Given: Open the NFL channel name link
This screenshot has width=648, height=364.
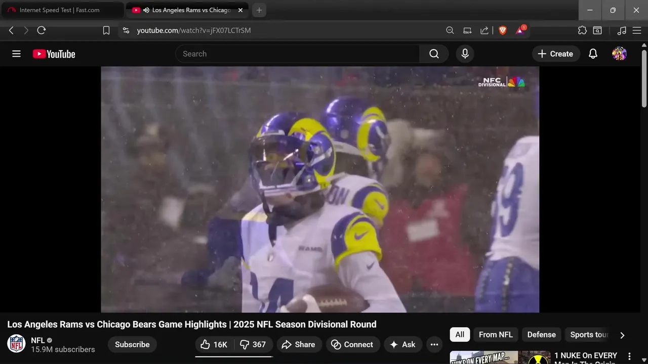Looking at the screenshot, I should pyautogui.click(x=38, y=340).
